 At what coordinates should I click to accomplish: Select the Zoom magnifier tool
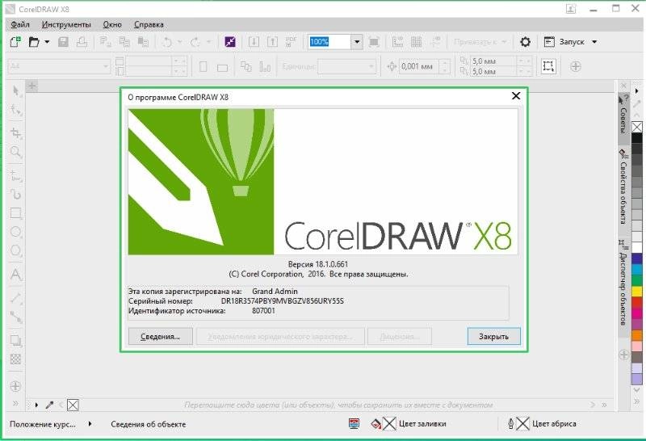coord(15,152)
